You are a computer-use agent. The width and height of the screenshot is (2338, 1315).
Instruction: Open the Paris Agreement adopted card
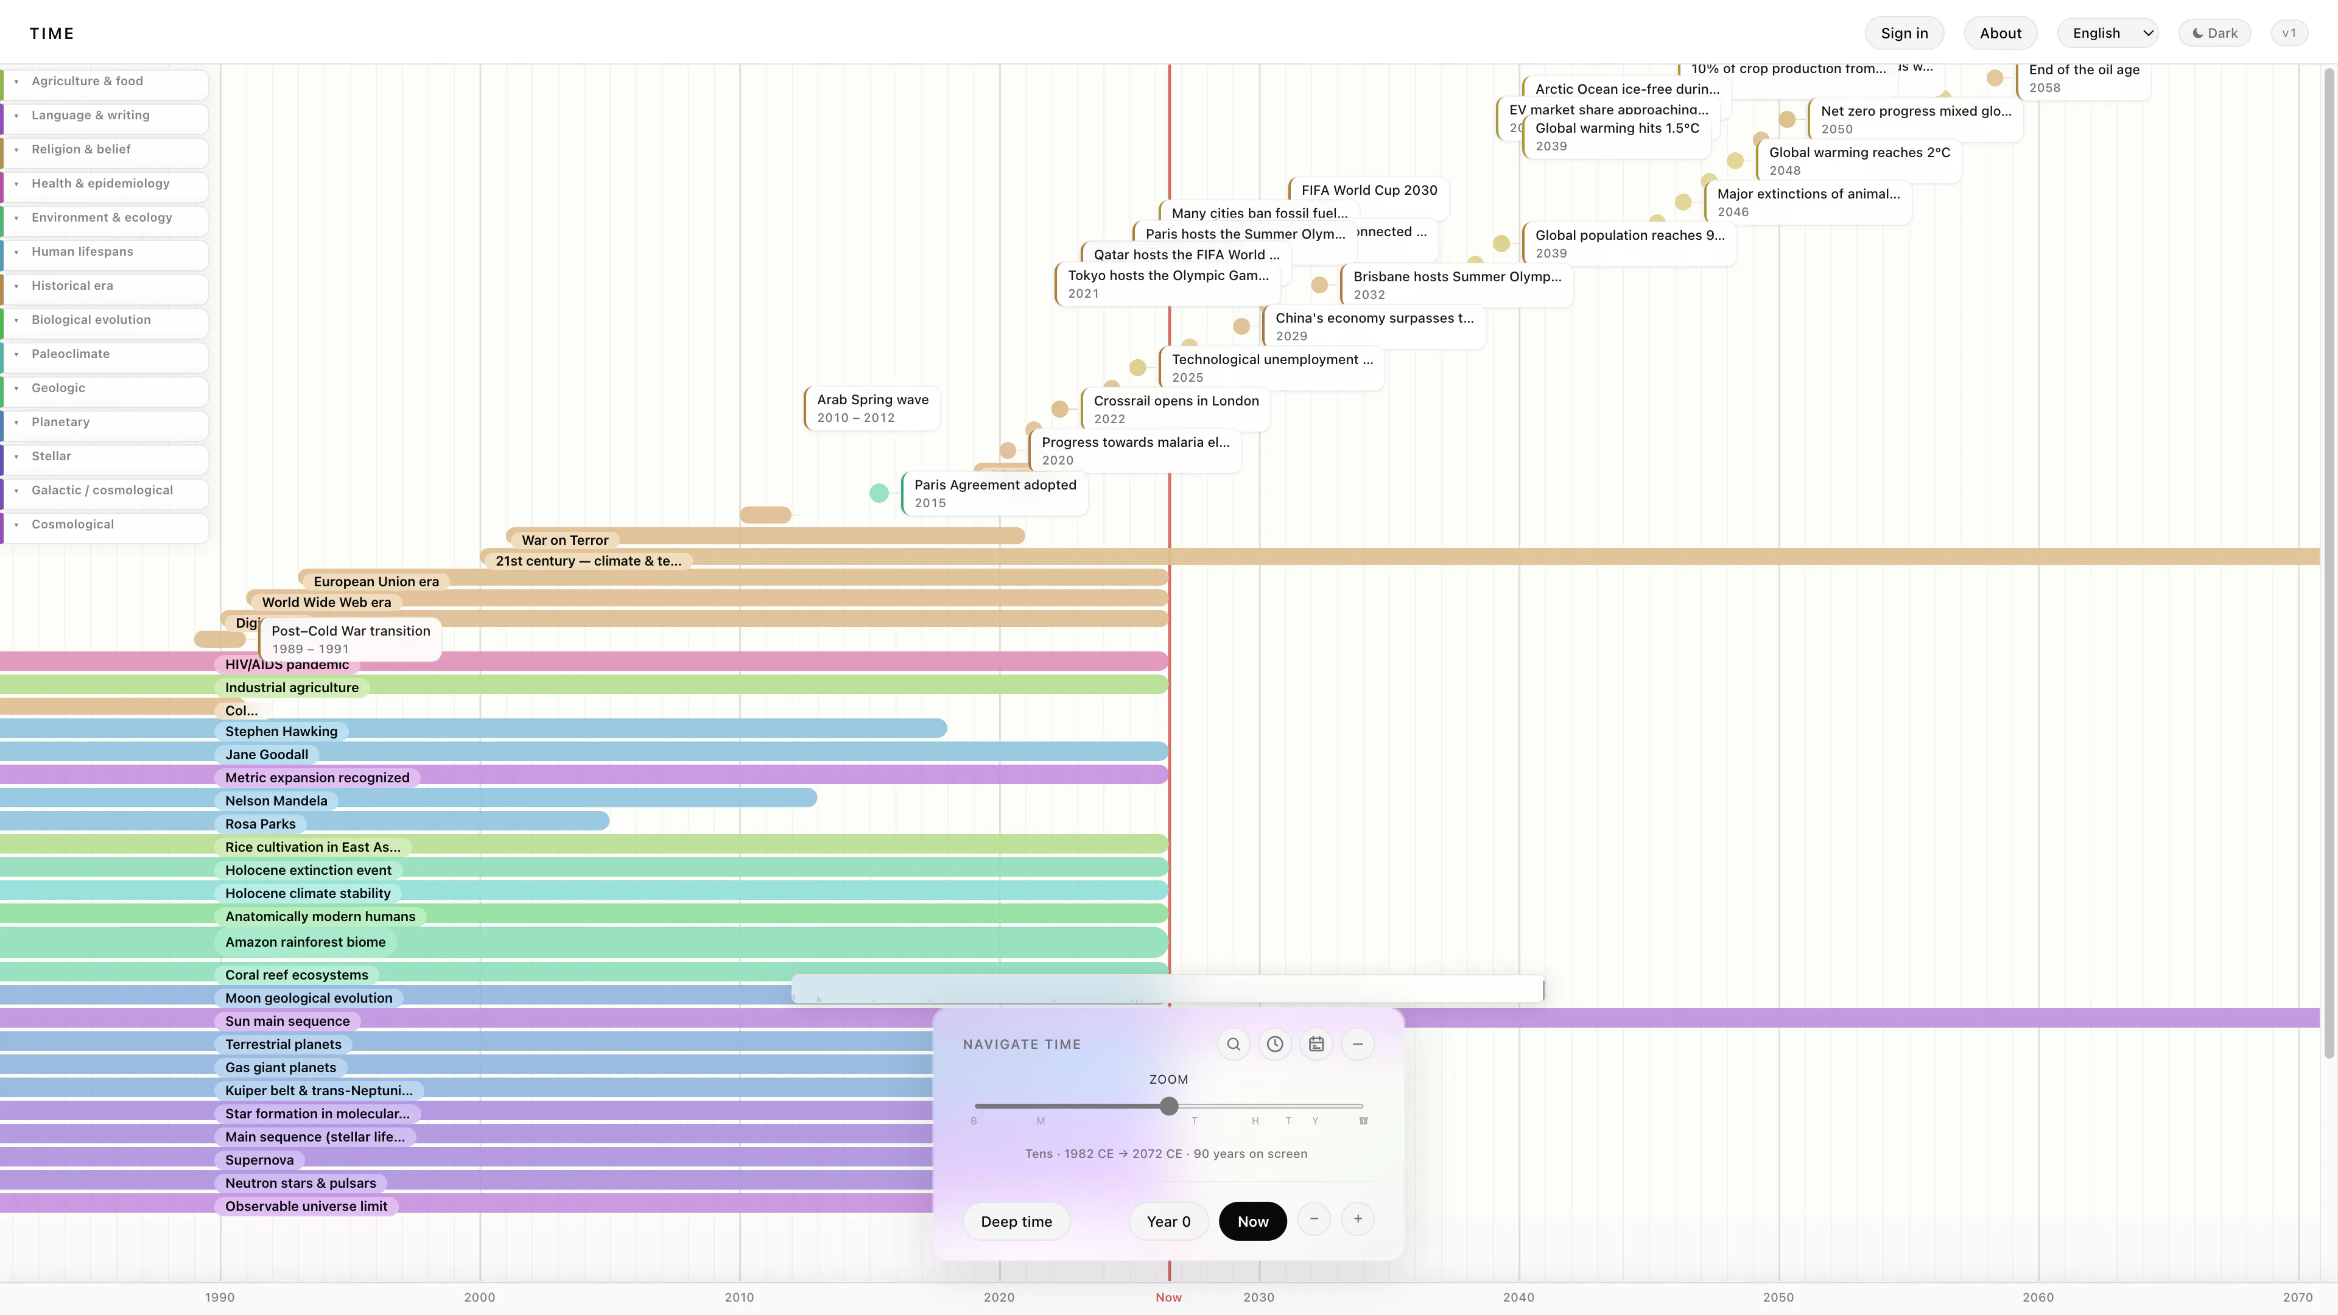point(995,494)
